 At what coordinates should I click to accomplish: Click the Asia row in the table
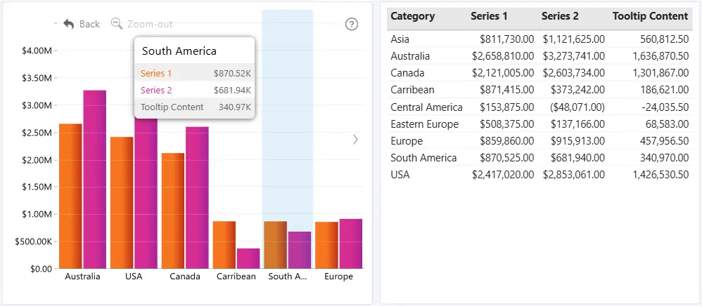540,39
